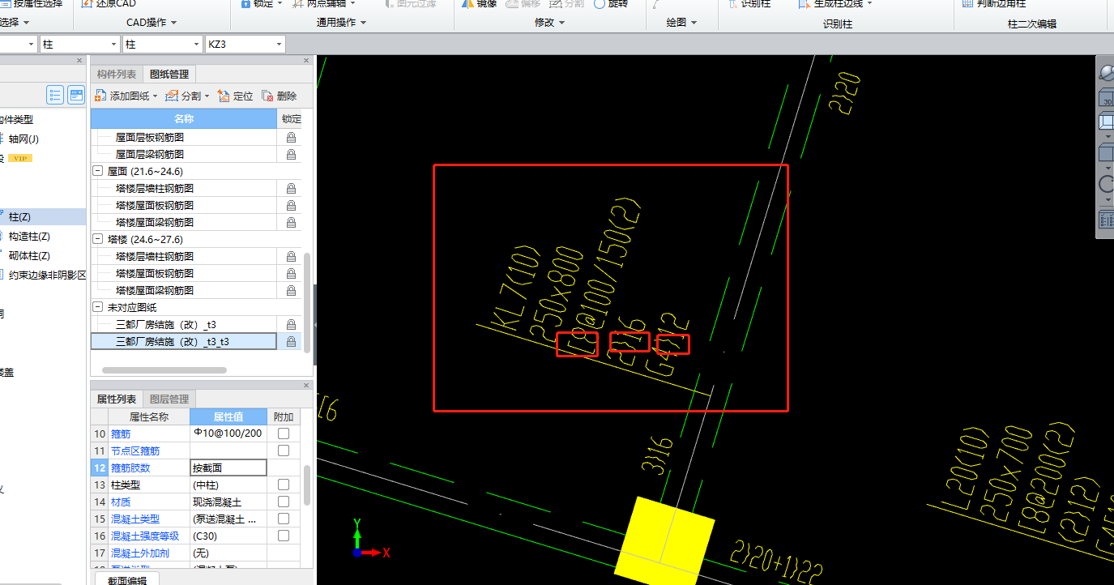
Task: Collapse the 未对应图纸 group
Action: 98,308
